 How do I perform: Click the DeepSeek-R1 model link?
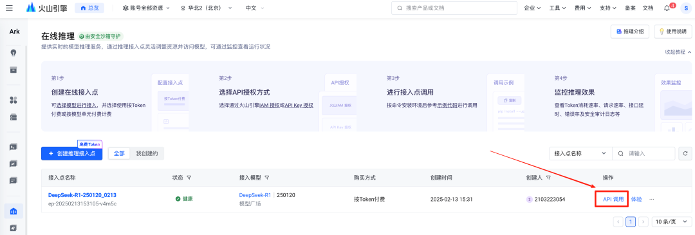coord(255,195)
